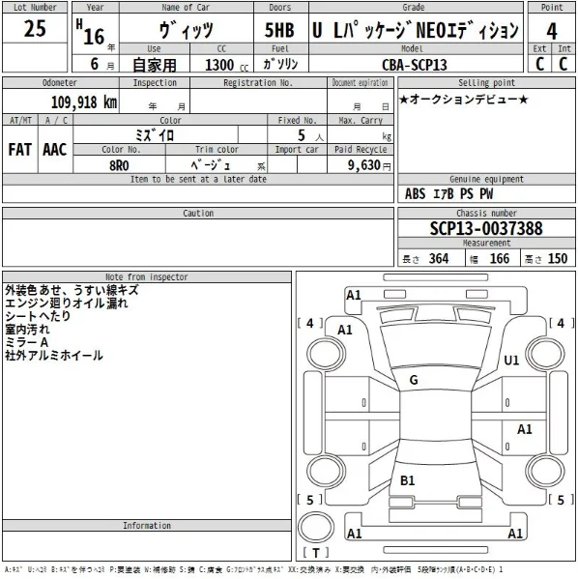Viewport: 578px width, 579px height.
Task: Click fuel type ガソリン
Action: click(x=280, y=64)
